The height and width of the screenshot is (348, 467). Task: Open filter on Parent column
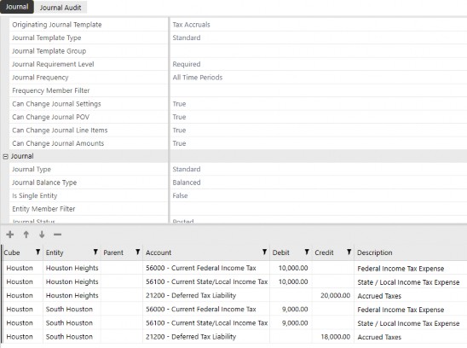pyautogui.click(x=137, y=252)
